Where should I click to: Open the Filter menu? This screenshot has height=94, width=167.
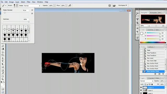point(28,2)
